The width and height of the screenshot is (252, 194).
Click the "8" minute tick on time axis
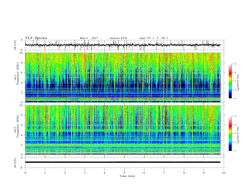pyautogui.click(x=184, y=173)
